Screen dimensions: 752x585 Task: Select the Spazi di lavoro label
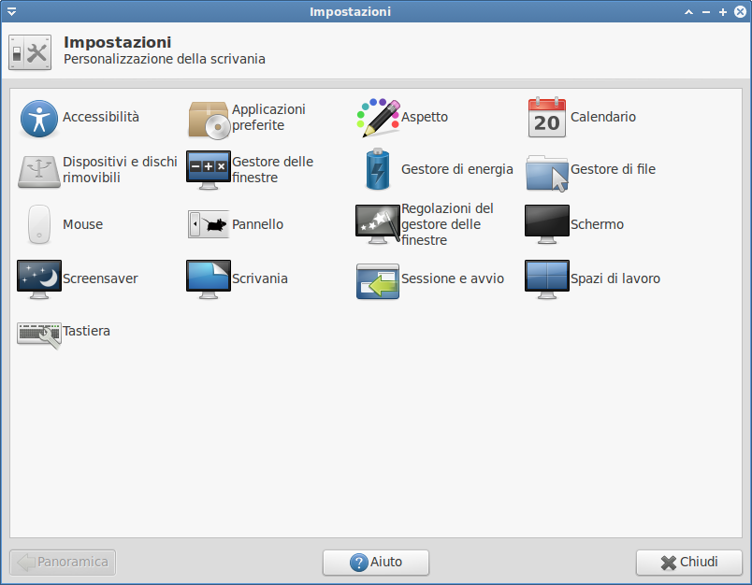click(615, 278)
